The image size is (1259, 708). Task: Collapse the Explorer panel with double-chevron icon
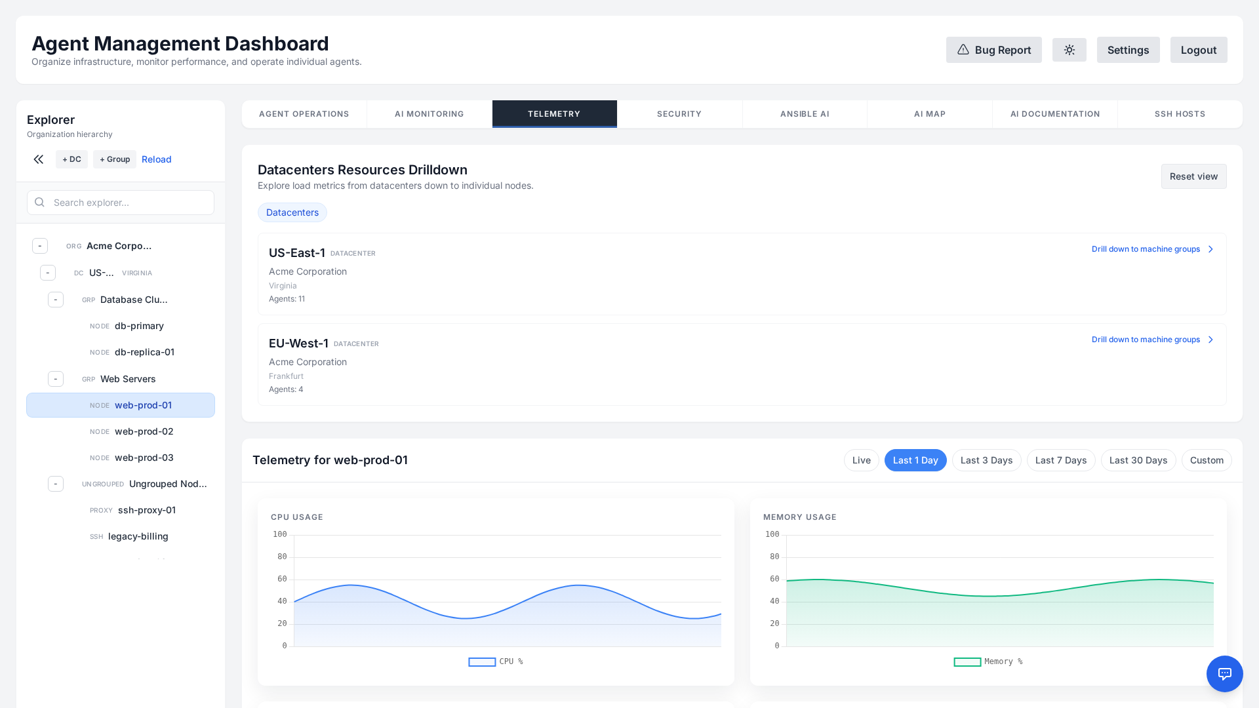click(39, 159)
